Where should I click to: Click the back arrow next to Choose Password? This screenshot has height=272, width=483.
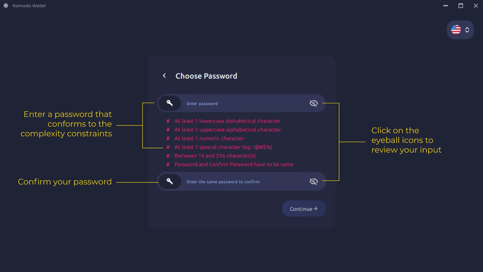pos(165,76)
